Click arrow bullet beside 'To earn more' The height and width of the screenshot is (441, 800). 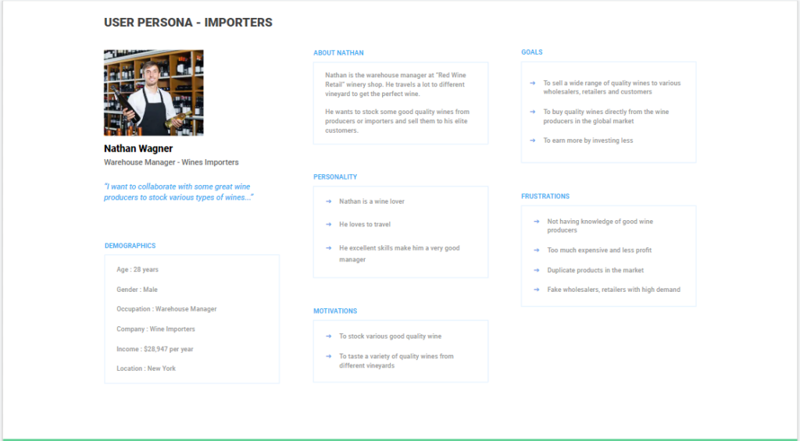(x=533, y=140)
